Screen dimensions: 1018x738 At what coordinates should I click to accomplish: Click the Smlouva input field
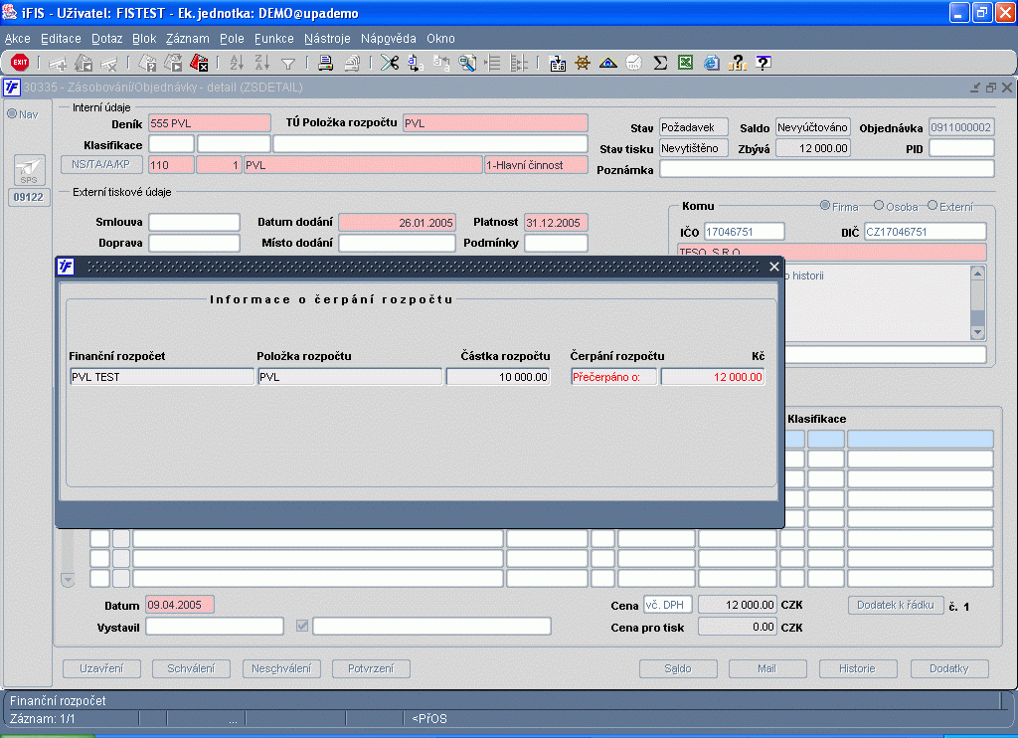pos(194,222)
